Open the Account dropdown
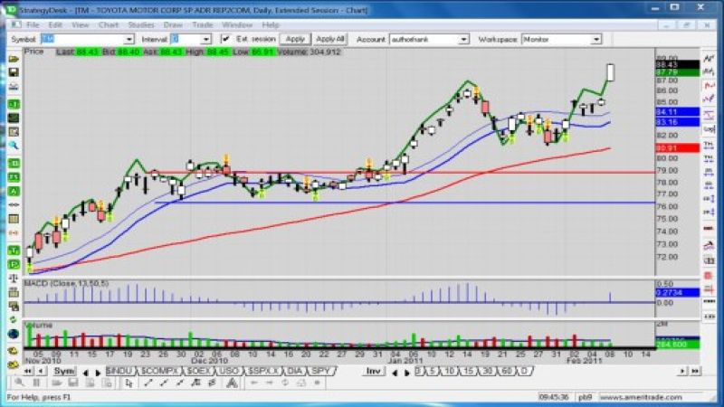This screenshot has height=407, width=724. click(x=463, y=40)
